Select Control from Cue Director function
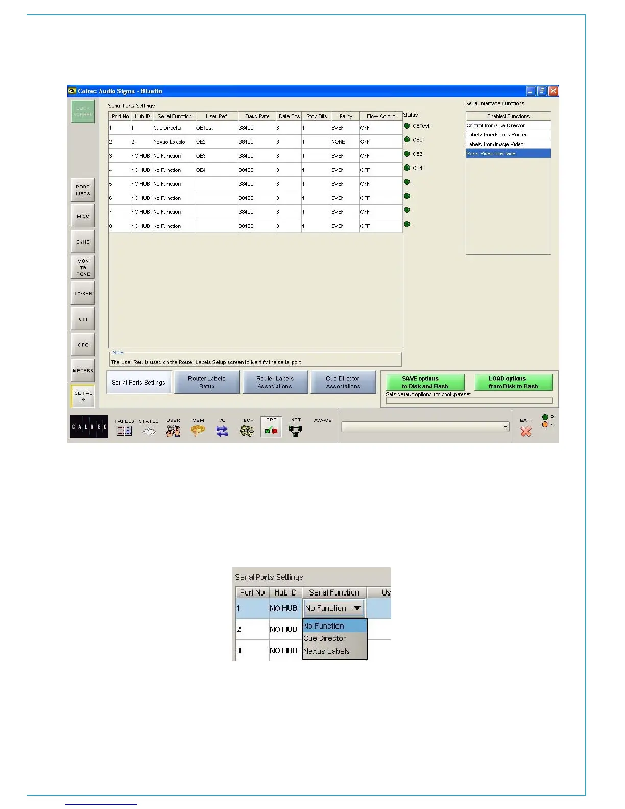This screenshot has width=625, height=809. tap(508, 125)
